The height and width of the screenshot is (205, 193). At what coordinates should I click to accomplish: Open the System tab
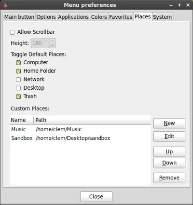pyautogui.click(x=163, y=17)
